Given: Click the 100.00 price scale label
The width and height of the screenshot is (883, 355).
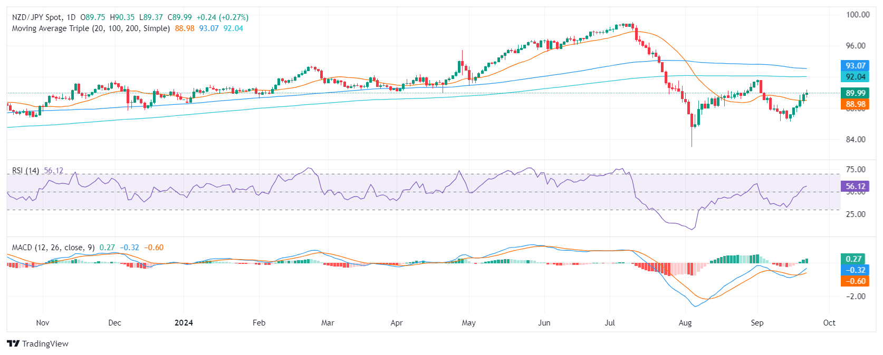Looking at the screenshot, I should tap(857, 15).
